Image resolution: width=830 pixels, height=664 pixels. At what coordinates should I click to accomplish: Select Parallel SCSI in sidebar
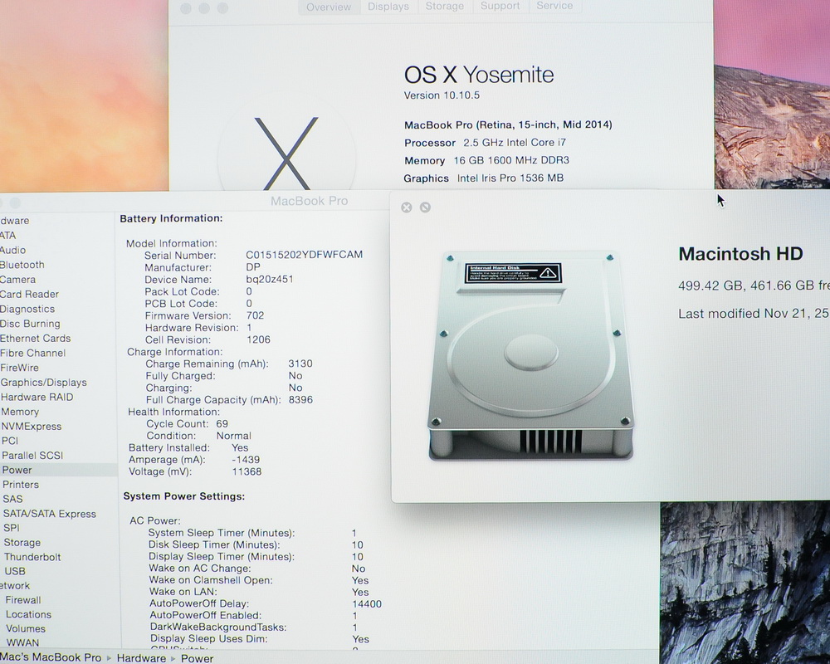(x=32, y=456)
